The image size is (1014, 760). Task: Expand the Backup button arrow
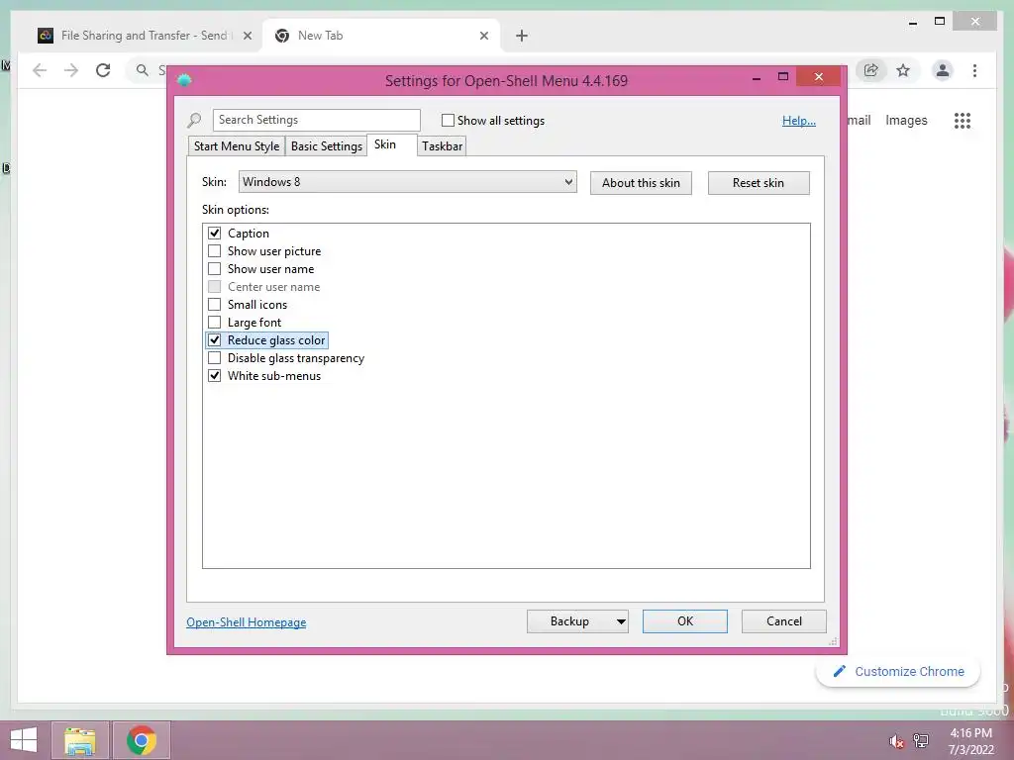tap(621, 621)
